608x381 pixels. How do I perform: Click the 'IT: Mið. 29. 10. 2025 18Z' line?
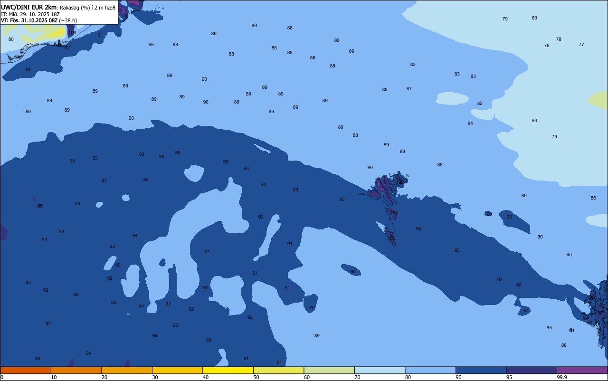point(30,14)
